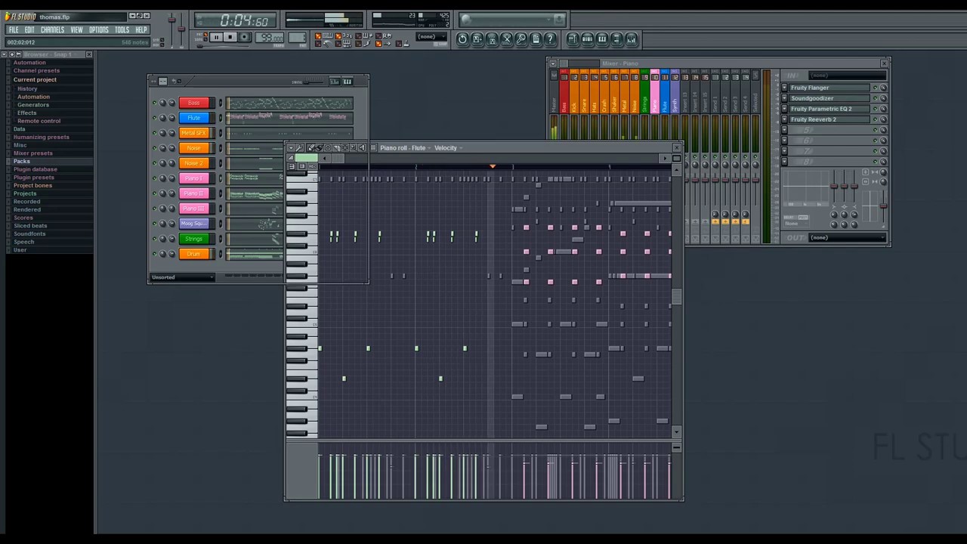Open the piano roll options menu arrow
This screenshot has width=967, height=544.
point(292,148)
